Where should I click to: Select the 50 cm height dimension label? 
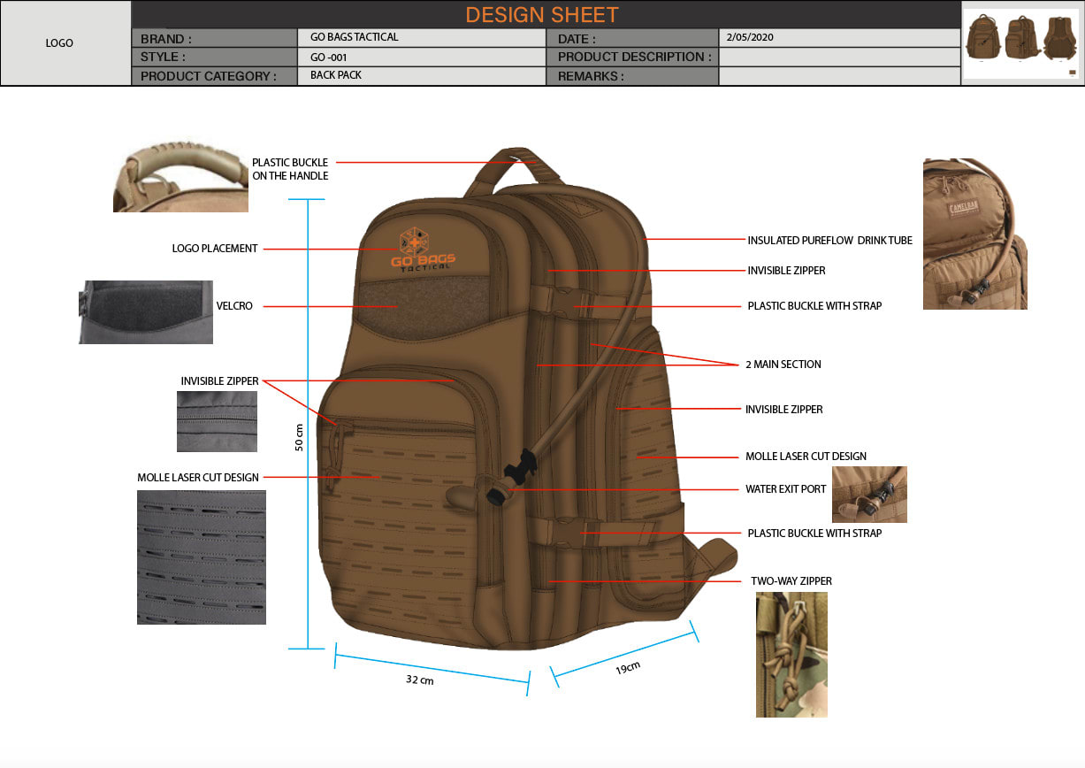pyautogui.click(x=299, y=438)
